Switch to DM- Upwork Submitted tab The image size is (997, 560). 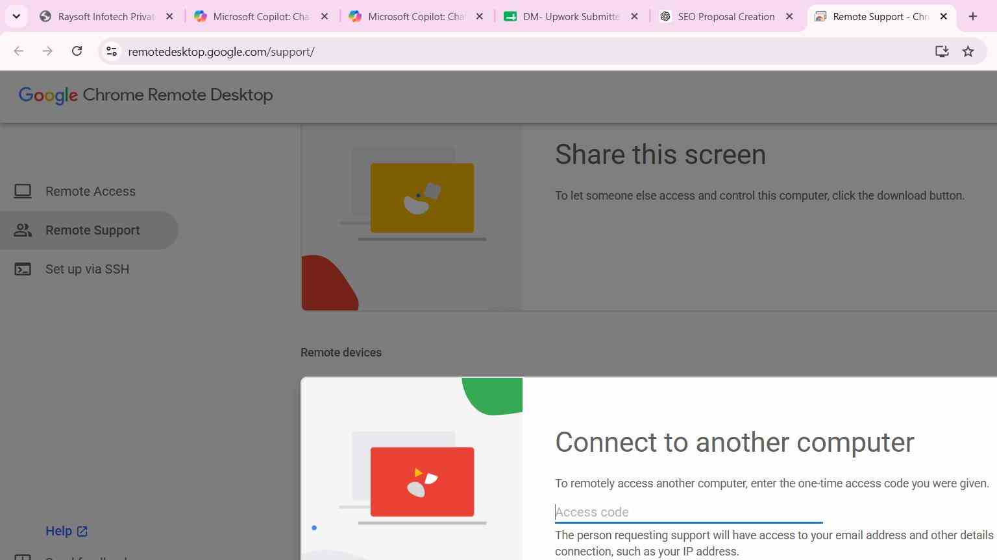coord(562,17)
